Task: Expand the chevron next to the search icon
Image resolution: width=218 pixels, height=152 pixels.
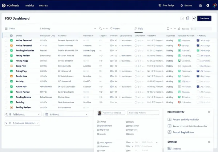Action: [x=104, y=29]
